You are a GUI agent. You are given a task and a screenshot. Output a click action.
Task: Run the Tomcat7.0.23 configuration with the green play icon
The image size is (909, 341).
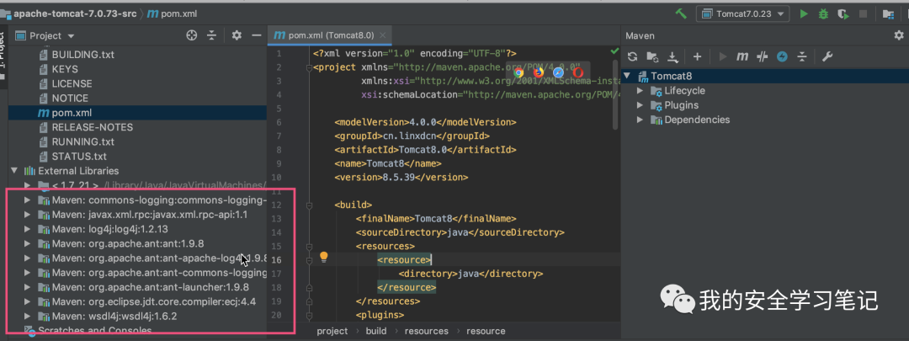pos(804,14)
